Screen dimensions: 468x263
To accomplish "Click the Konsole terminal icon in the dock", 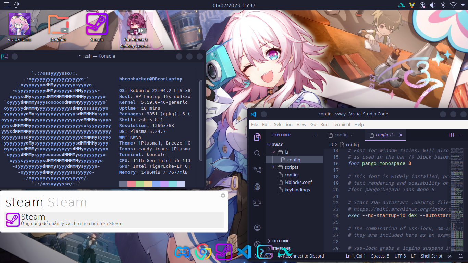I will click(x=265, y=252).
